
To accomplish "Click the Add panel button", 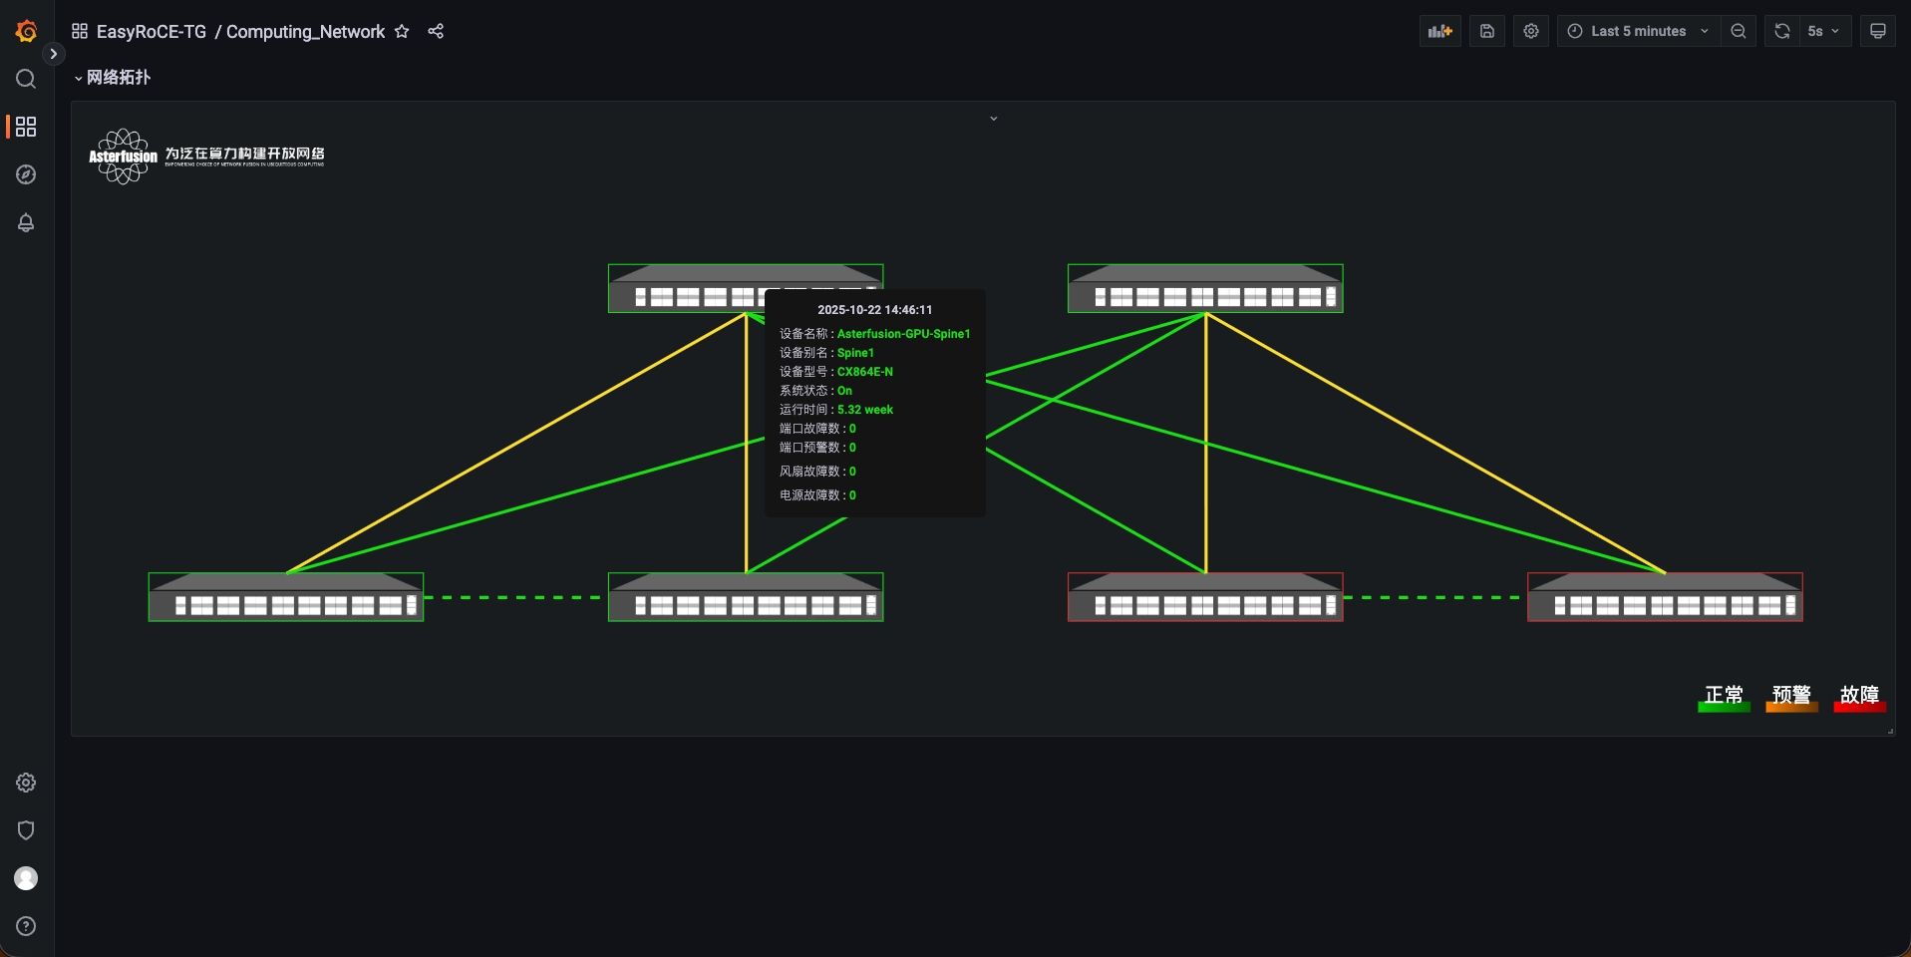I will (x=1439, y=31).
